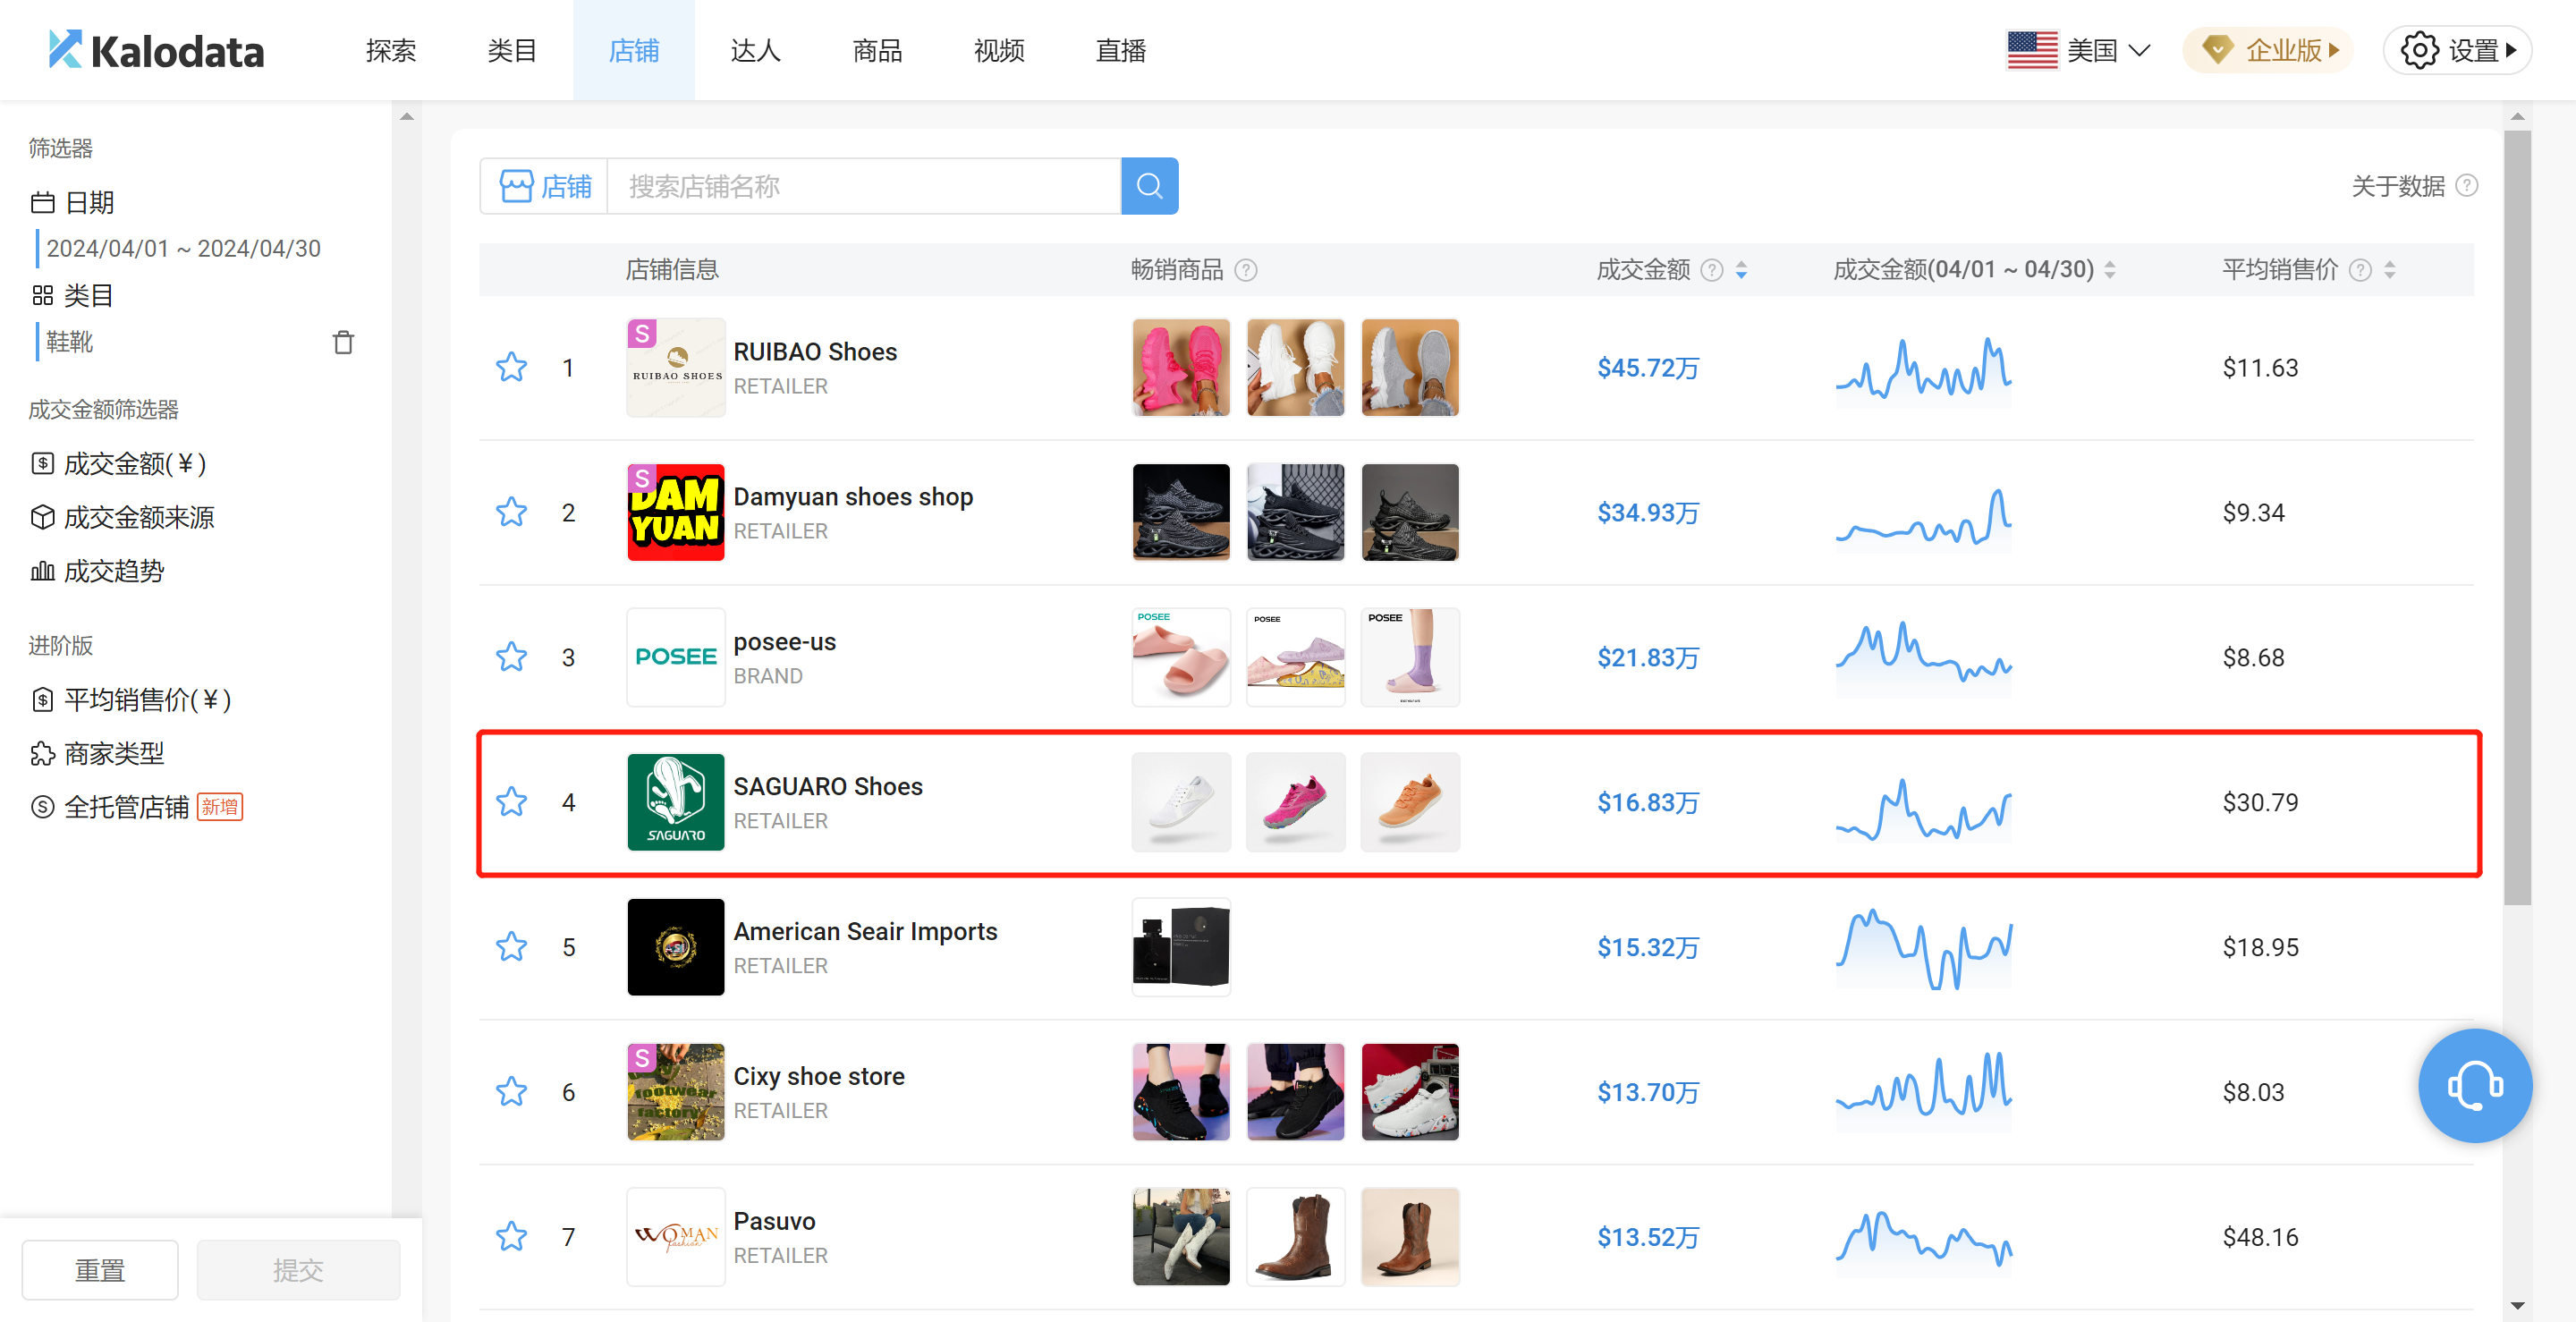Screen dimensions: 2576x1322
Task: Open the customer support headset button
Action: point(2474,1086)
